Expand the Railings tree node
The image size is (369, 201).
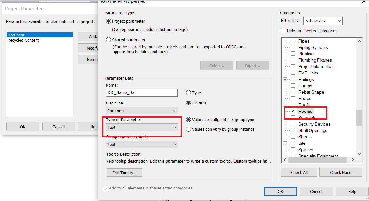[x=285, y=79]
